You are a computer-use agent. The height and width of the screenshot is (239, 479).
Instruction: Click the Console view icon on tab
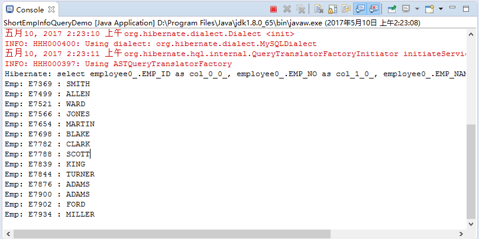click(9, 9)
